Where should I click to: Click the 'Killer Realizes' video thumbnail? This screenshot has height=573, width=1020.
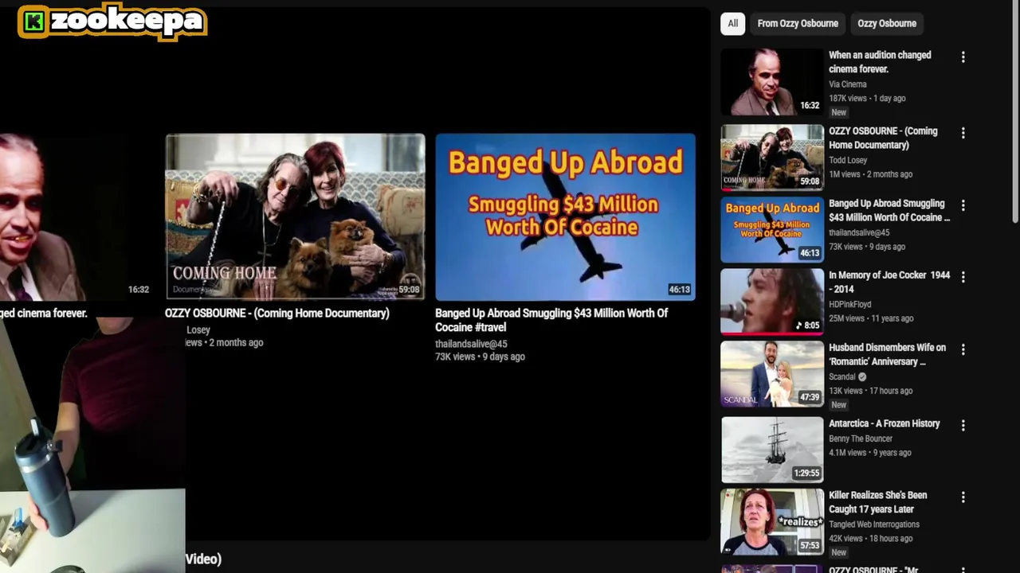[x=772, y=521]
